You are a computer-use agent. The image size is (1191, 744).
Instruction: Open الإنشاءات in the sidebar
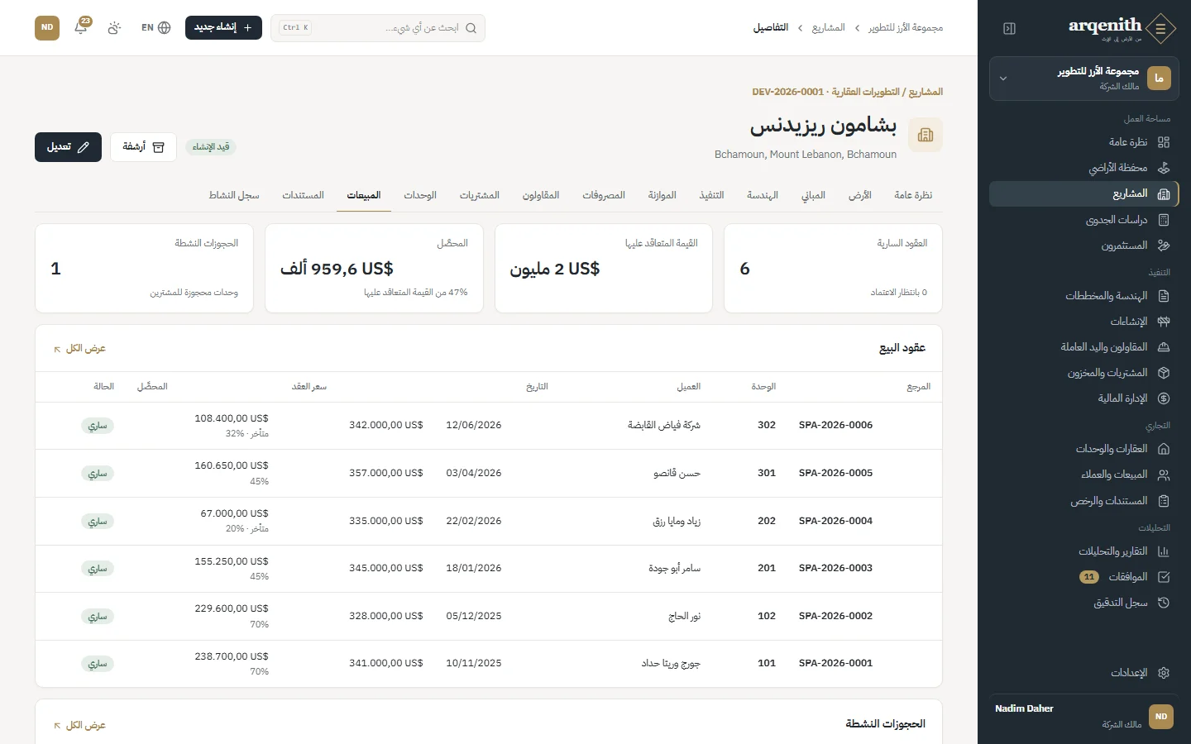point(1083,322)
